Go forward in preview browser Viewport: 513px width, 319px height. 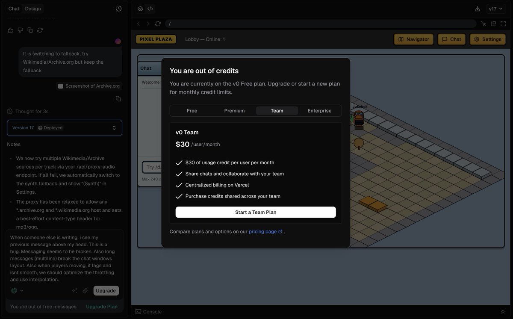[x=148, y=24]
